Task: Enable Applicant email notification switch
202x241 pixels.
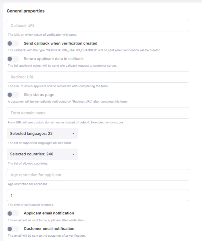Action: [13, 213]
